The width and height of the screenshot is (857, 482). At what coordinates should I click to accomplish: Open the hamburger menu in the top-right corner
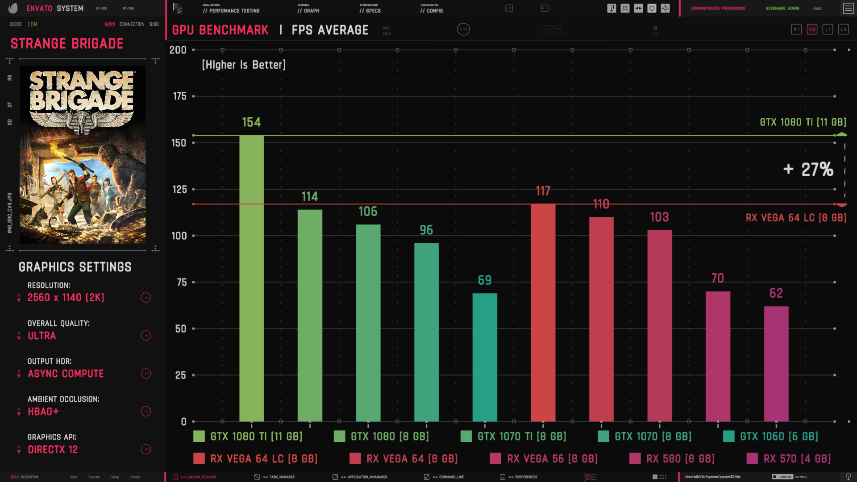pyautogui.click(x=848, y=8)
